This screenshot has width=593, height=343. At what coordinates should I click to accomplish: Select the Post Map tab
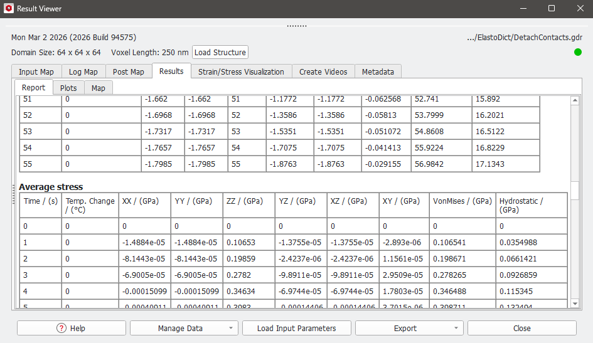coord(129,71)
